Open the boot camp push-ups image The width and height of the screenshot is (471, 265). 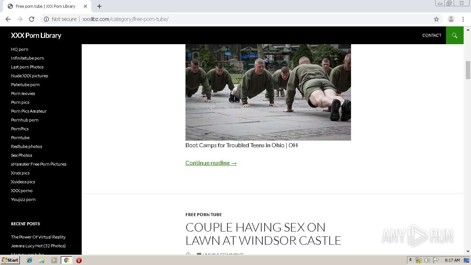[x=268, y=92]
